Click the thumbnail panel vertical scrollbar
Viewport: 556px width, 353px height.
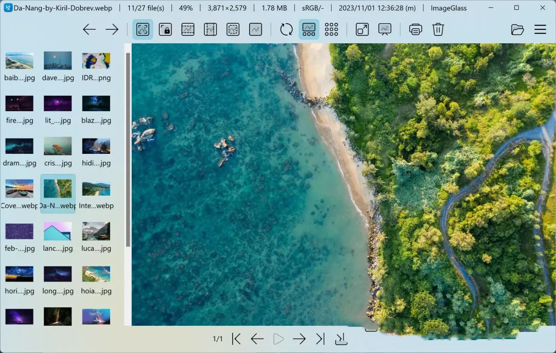point(128,150)
